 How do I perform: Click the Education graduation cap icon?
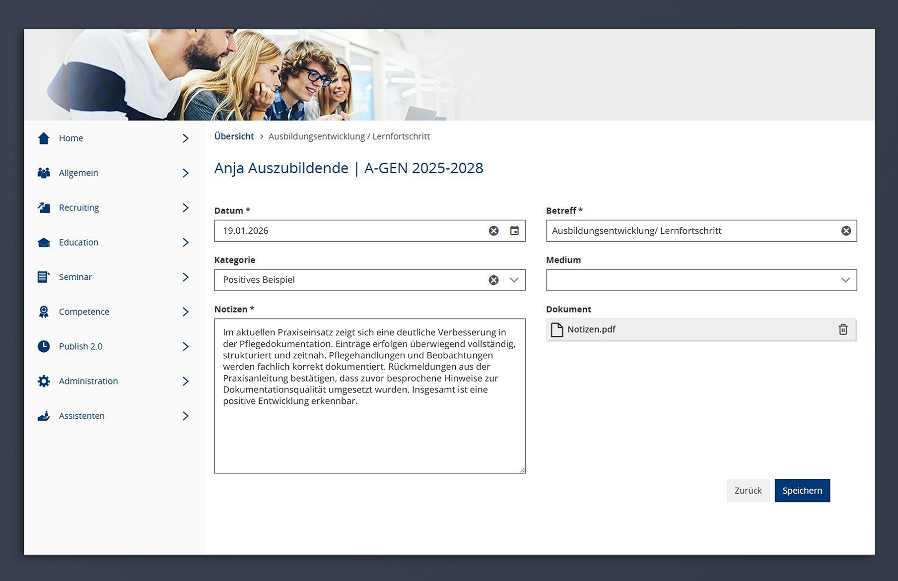pos(44,243)
